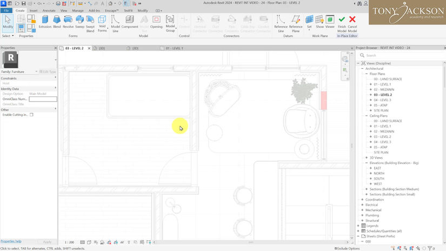Create a Reference Line
The image size is (446, 251).
(281, 24)
